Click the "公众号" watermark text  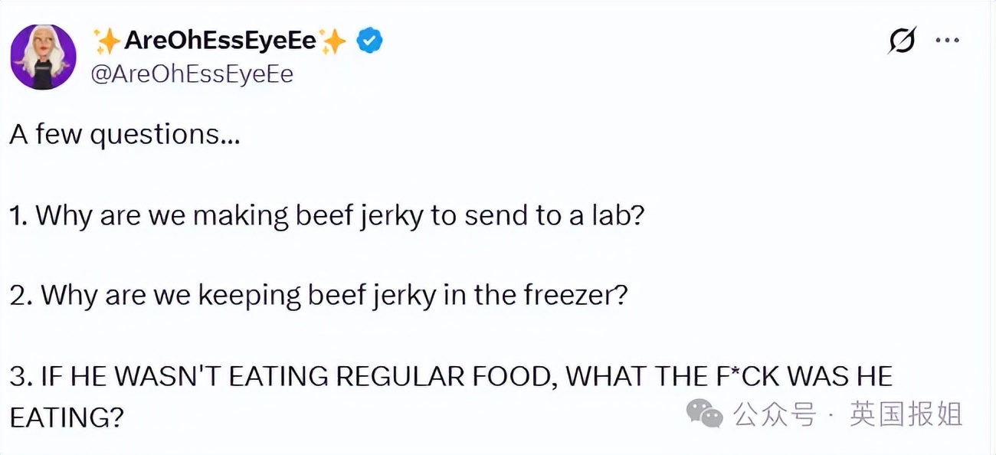(775, 415)
